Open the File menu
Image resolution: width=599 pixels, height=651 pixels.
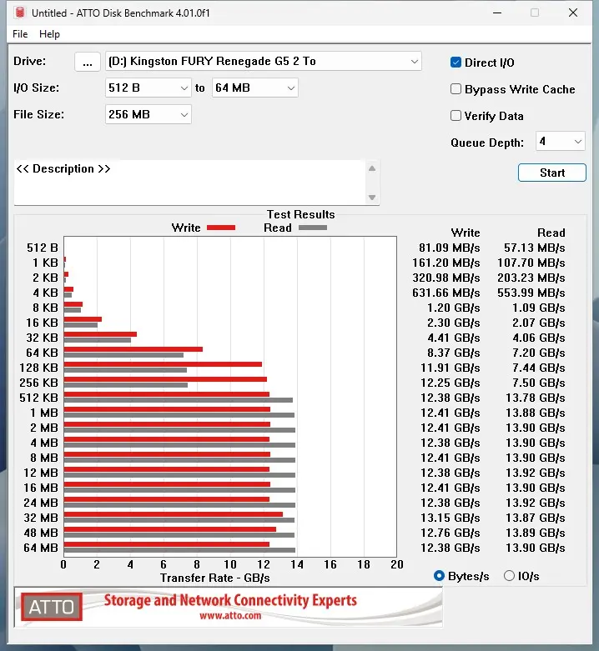[20, 34]
